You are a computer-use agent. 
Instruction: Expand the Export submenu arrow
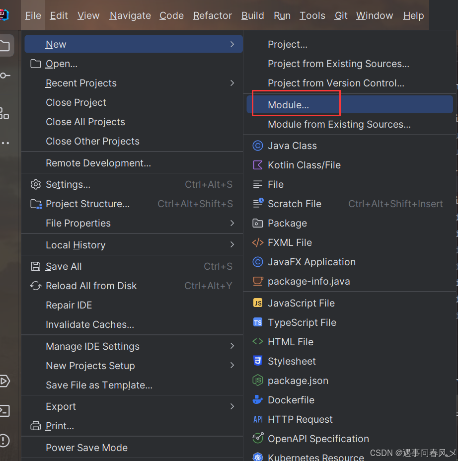click(232, 406)
